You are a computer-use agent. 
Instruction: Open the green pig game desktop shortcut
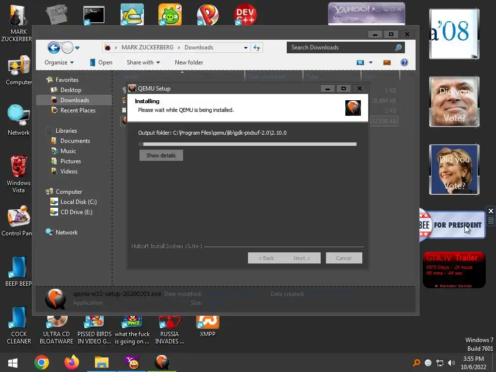170,15
